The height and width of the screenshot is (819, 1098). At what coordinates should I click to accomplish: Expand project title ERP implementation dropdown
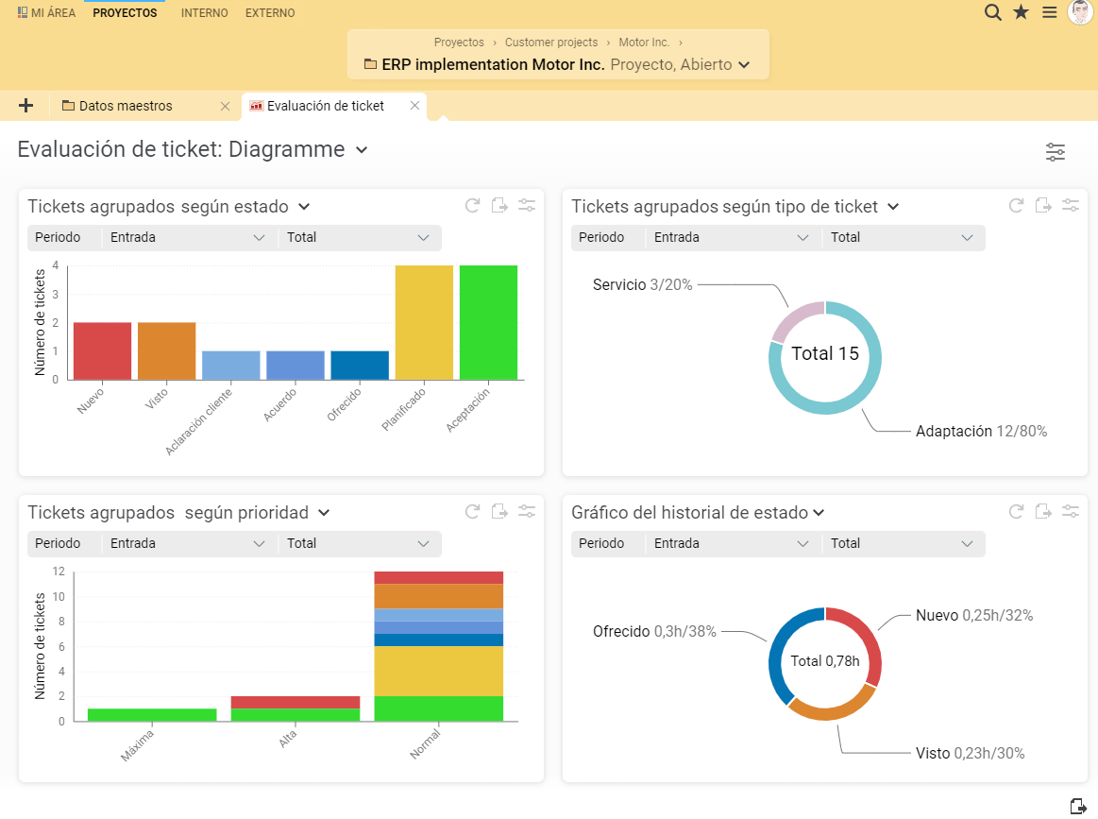(744, 65)
